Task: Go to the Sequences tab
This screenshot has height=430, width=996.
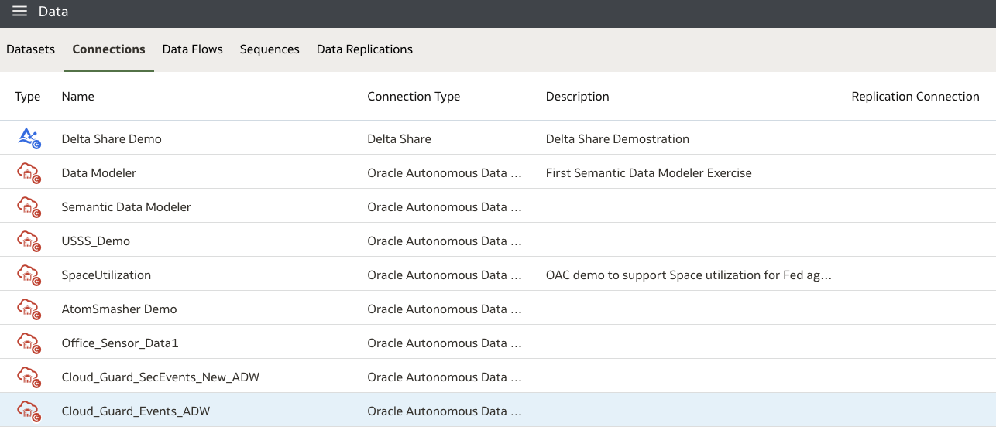Action: 270,49
